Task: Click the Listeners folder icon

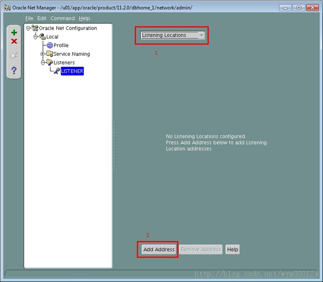Action: (x=50, y=62)
